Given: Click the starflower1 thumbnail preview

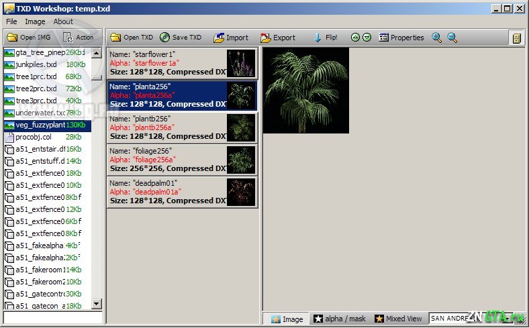Looking at the screenshot, I should 241,63.
